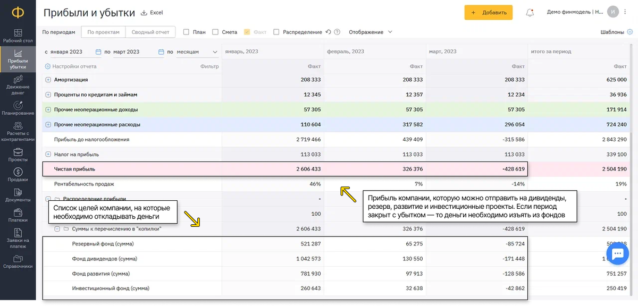Open the Справочники sidebar section

point(18,262)
